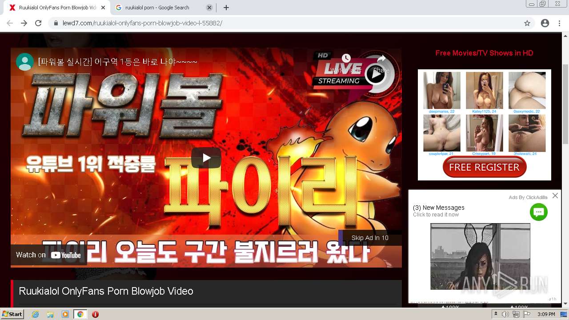Click the black-and-white ad image
569x320 pixels.
pos(480,256)
